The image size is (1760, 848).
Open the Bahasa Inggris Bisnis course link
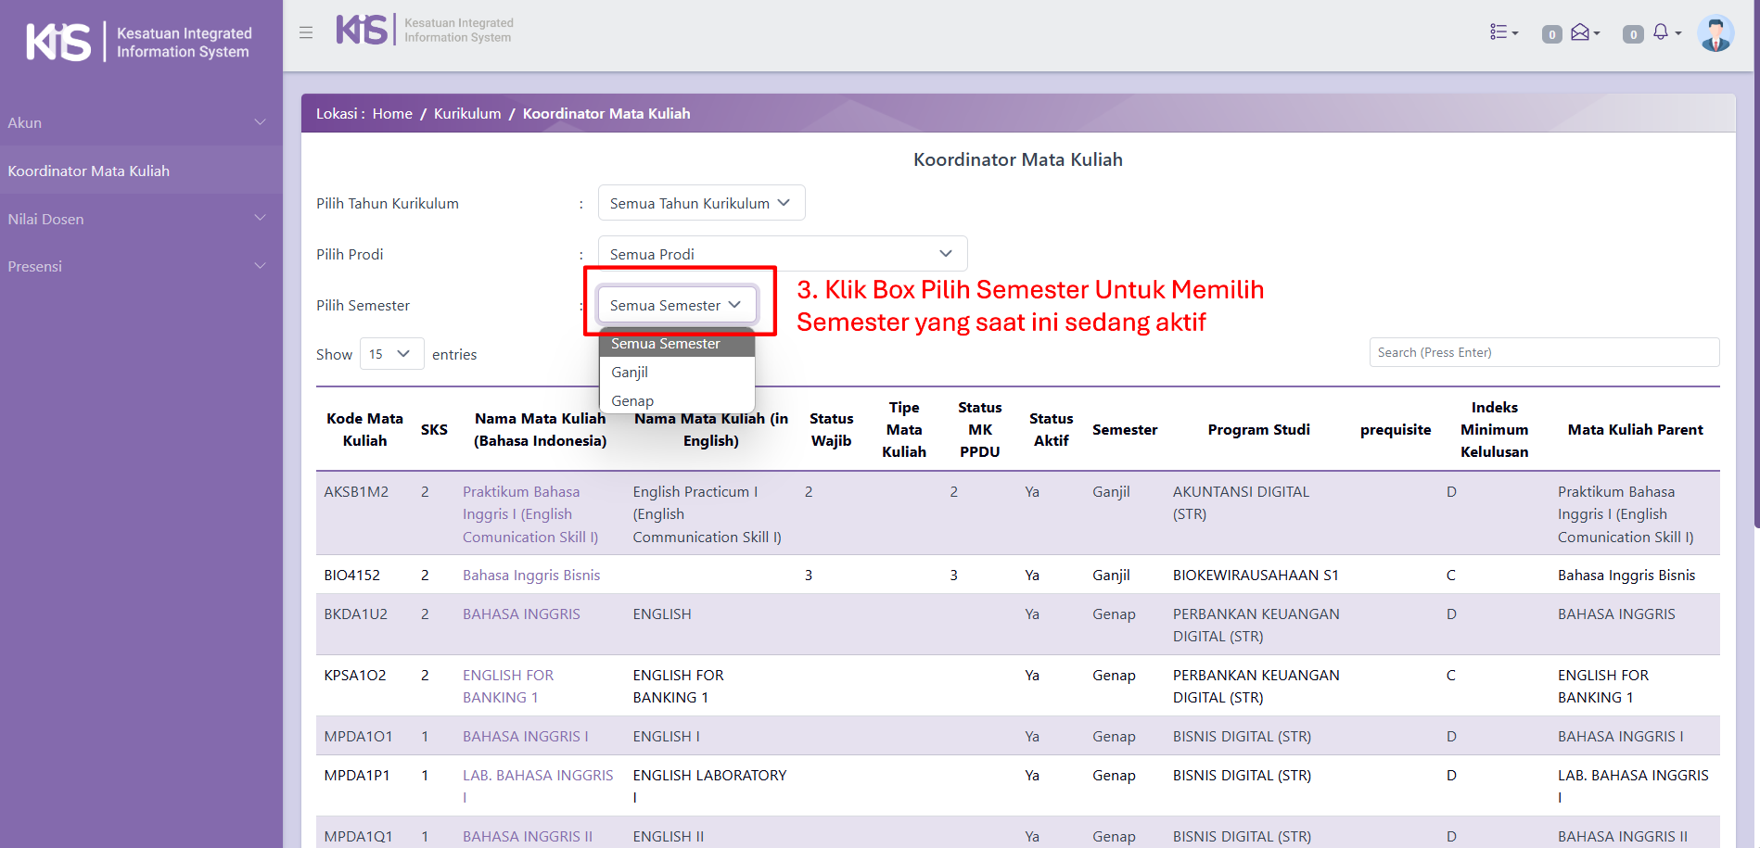tap(531, 575)
